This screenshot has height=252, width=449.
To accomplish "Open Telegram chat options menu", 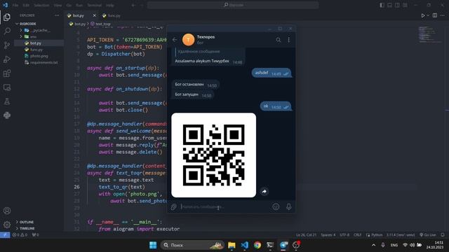I will point(288,40).
